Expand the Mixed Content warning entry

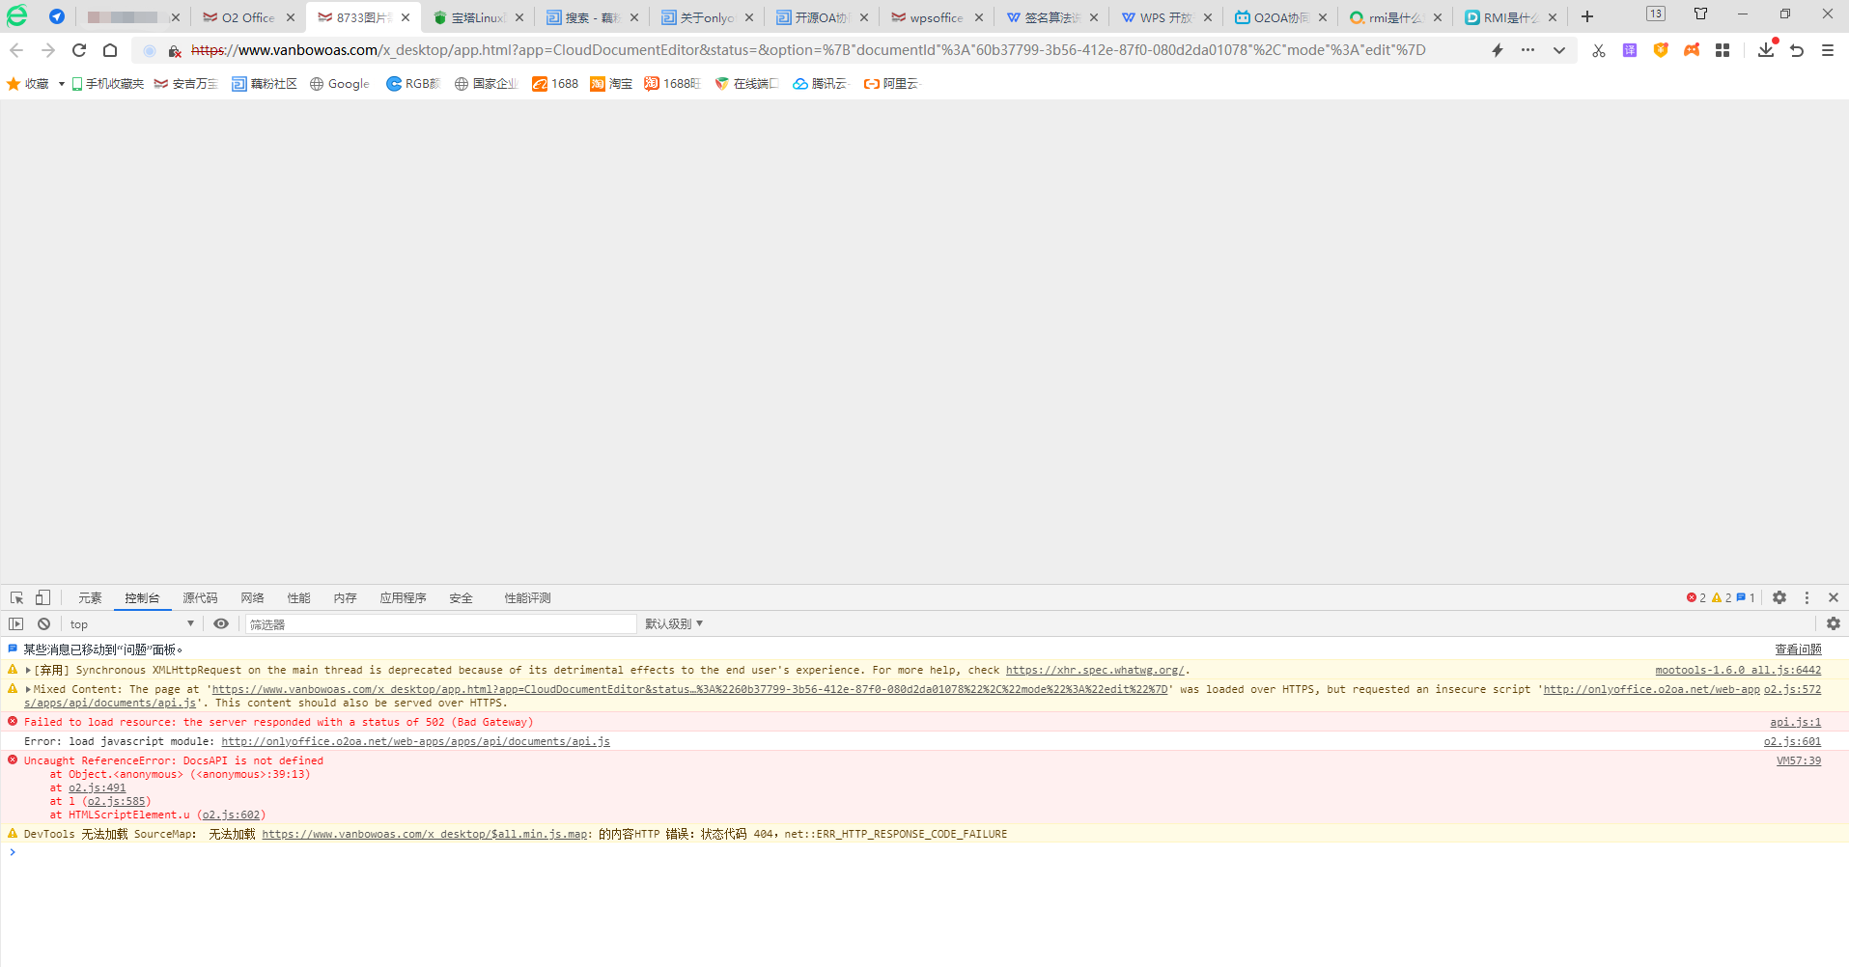pyautogui.click(x=28, y=688)
